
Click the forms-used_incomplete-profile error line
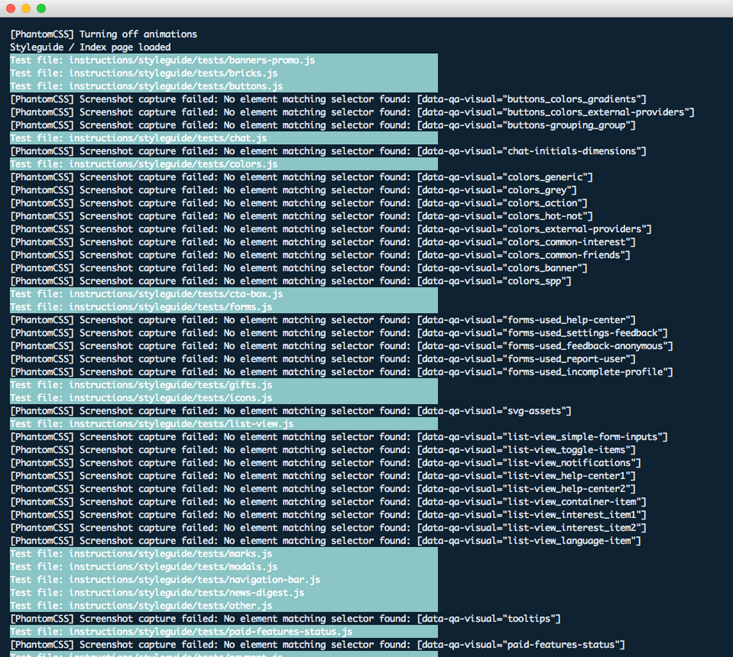coord(342,372)
